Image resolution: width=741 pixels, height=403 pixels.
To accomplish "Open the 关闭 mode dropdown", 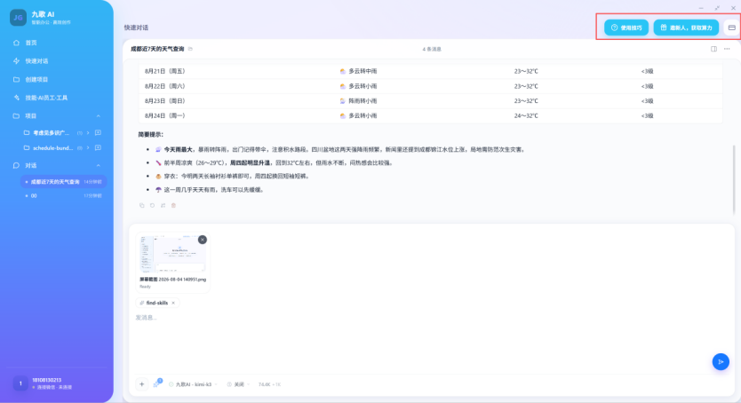I will tap(238, 384).
